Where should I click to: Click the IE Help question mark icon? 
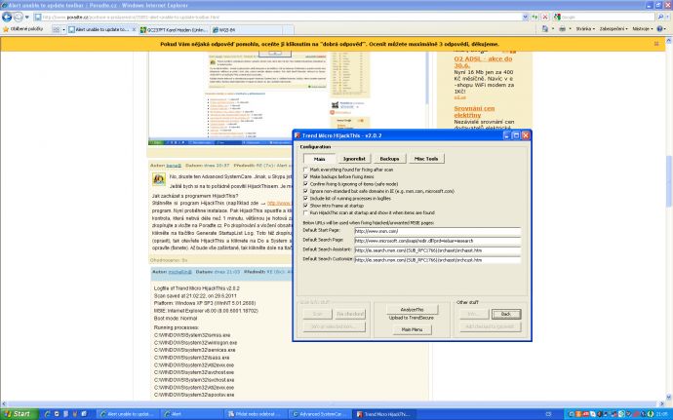click(659, 28)
